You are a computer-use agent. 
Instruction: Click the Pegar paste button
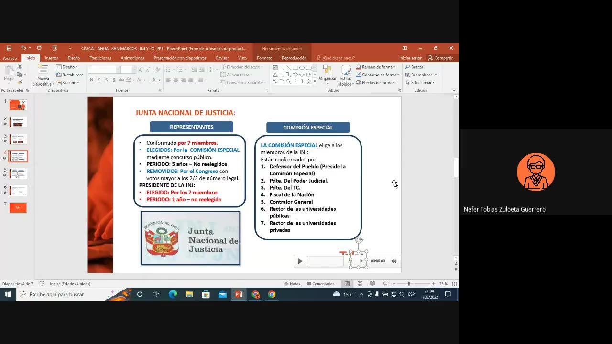[9, 73]
